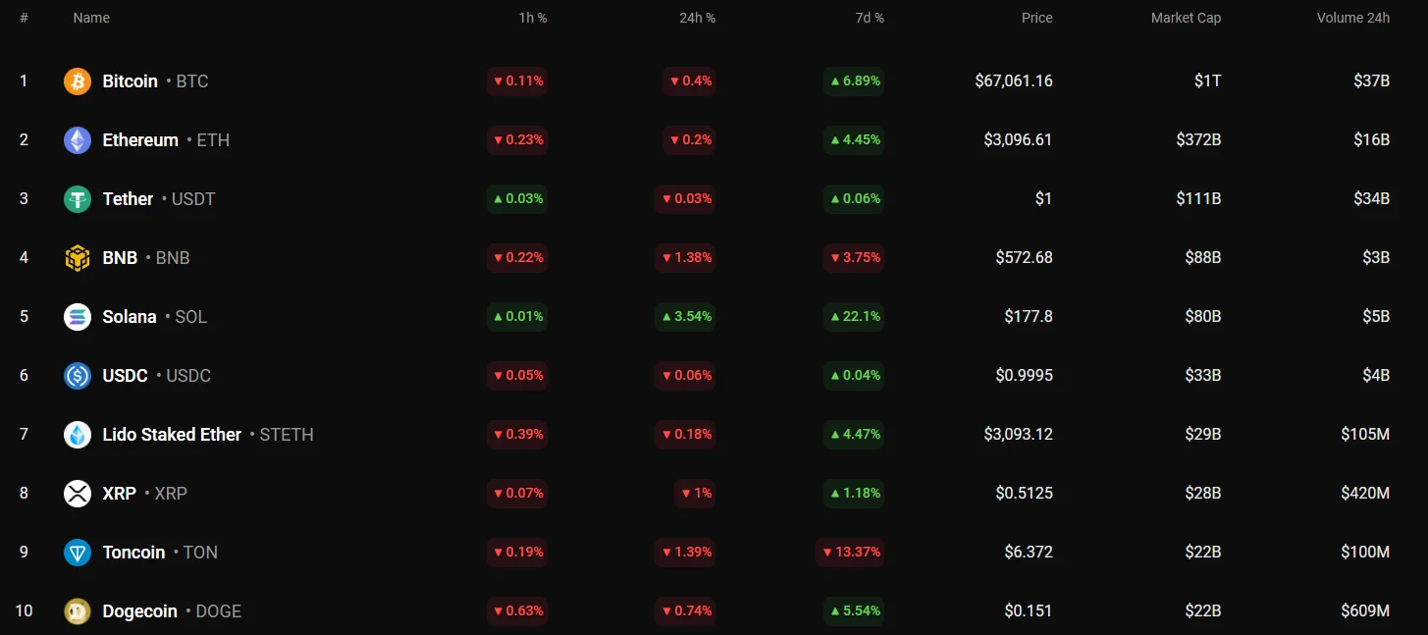The height and width of the screenshot is (635, 1428).
Task: Click the Lido Staked Ether icon
Action: pyautogui.click(x=78, y=435)
